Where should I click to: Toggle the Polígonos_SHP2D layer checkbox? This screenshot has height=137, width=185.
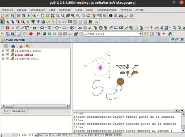pyautogui.click(x=7, y=59)
